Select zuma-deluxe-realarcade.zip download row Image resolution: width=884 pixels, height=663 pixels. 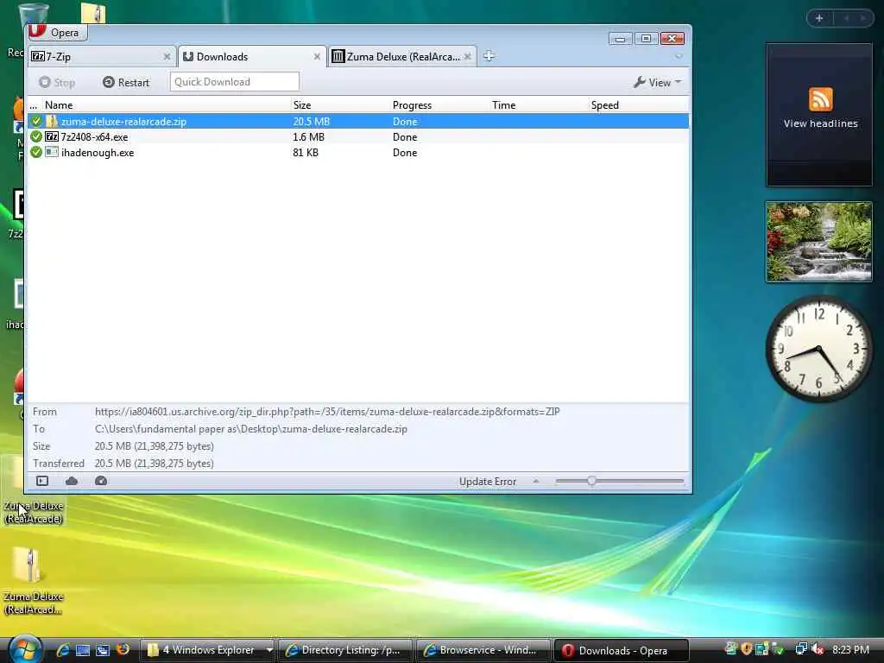[x=358, y=121]
